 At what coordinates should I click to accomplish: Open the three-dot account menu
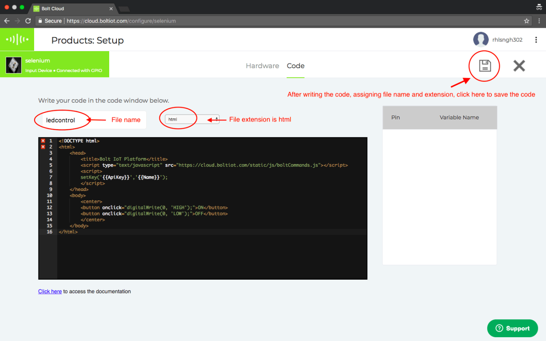pos(536,40)
